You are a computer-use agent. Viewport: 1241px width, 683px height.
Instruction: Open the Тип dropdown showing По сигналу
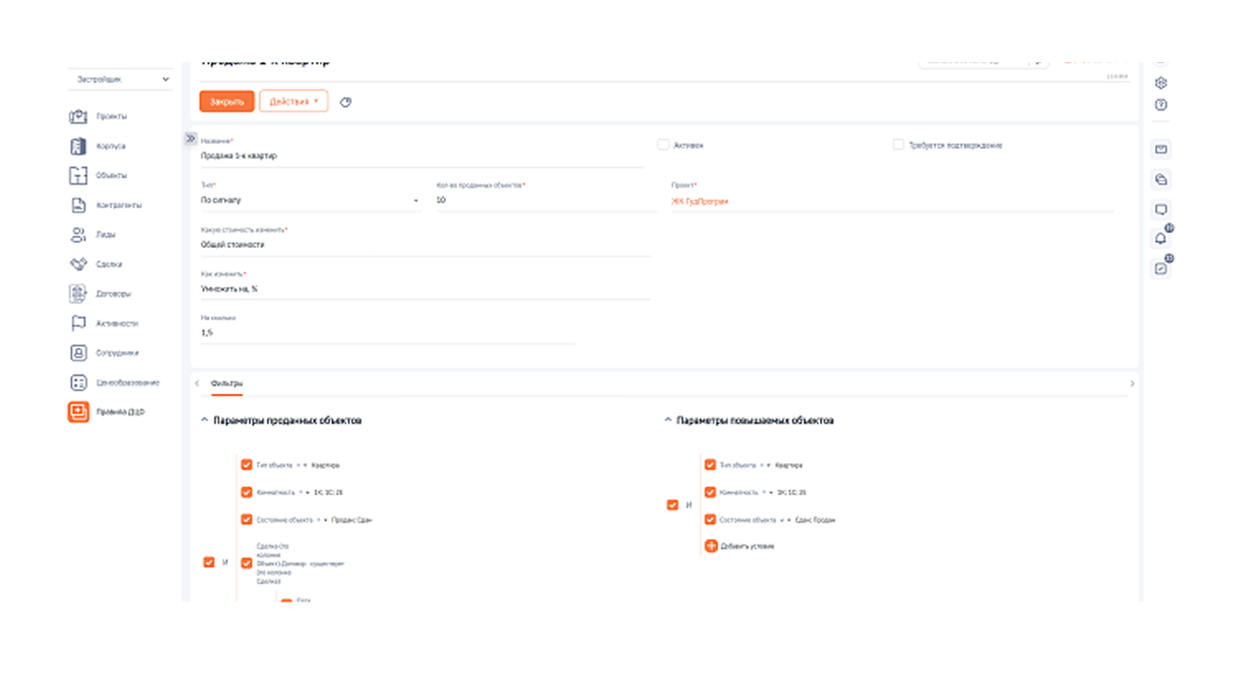point(311,200)
